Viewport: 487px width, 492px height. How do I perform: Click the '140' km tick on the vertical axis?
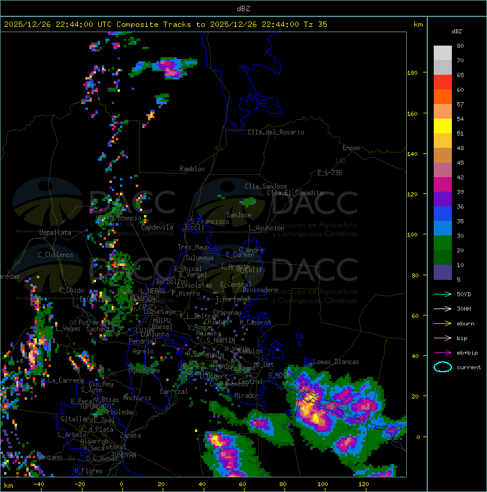412,154
